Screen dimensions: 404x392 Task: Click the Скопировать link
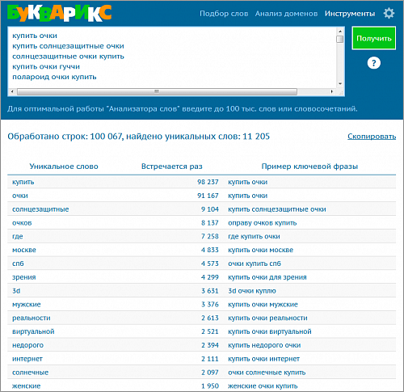372,137
